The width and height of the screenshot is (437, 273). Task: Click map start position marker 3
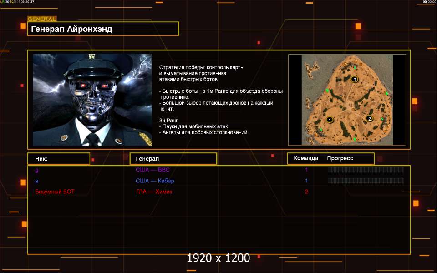click(355, 79)
